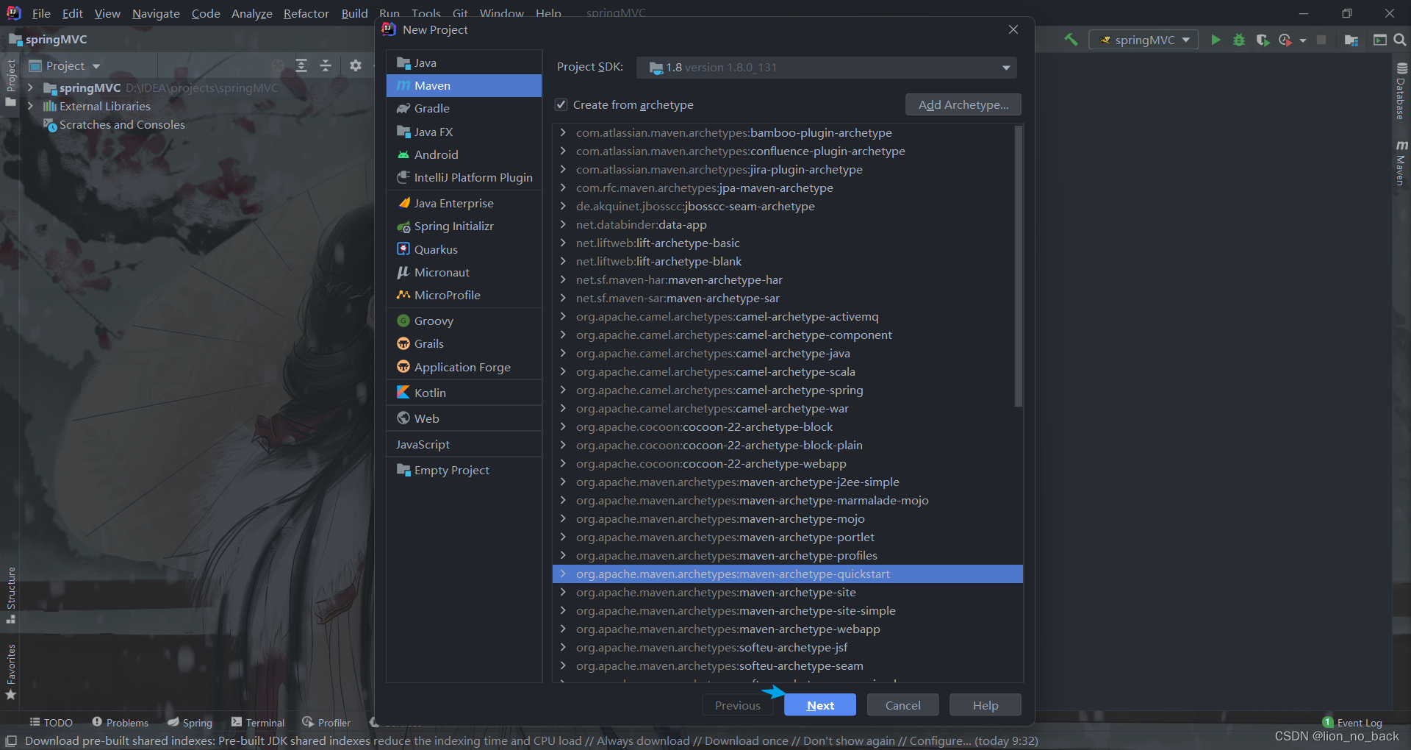
Task: Click the Build hammer icon in toolbar
Action: (1071, 40)
